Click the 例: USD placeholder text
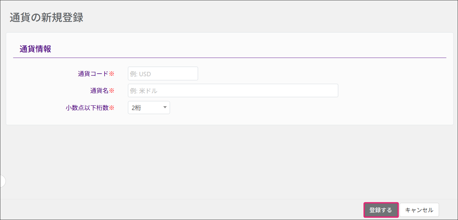 141,74
